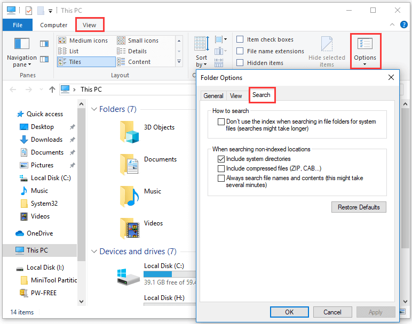Screen dimensions: 412x324
Task: Click the Restore Defaults button
Action: pyautogui.click(x=359, y=207)
